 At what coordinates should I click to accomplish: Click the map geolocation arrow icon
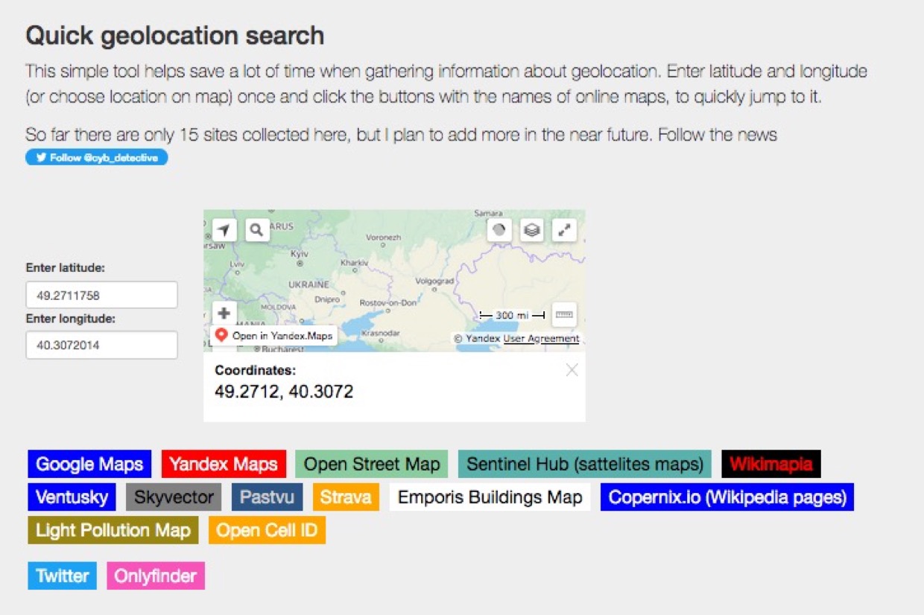(224, 230)
